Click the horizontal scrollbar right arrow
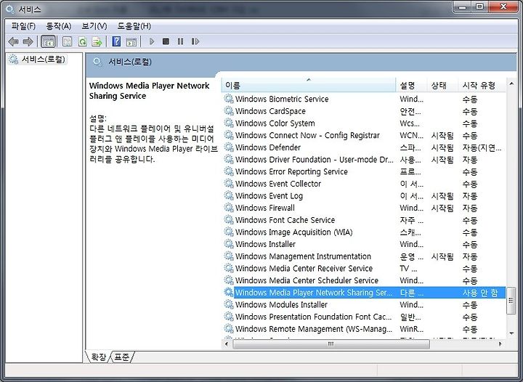523x382 pixels. click(x=500, y=344)
